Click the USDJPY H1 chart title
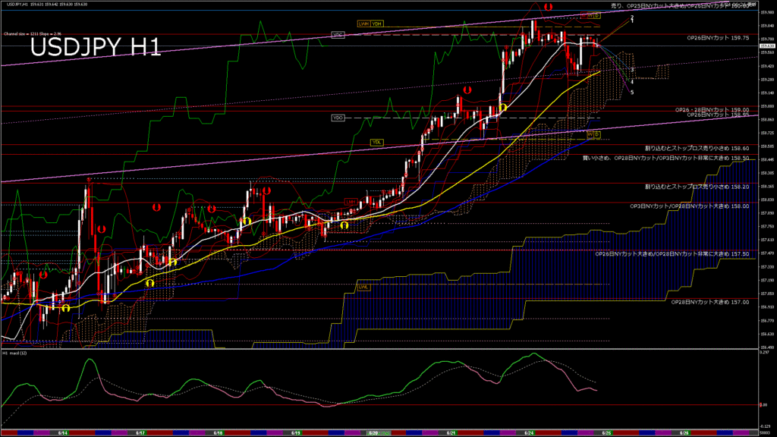Screen dimensions: 777x437 pos(96,48)
